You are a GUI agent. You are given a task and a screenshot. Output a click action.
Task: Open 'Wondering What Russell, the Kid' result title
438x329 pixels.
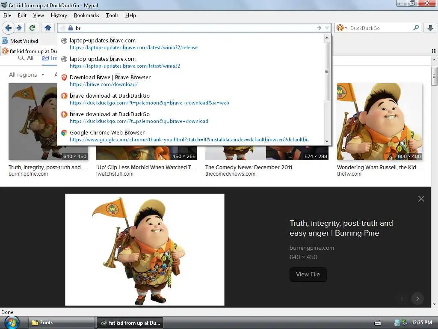tap(379, 167)
